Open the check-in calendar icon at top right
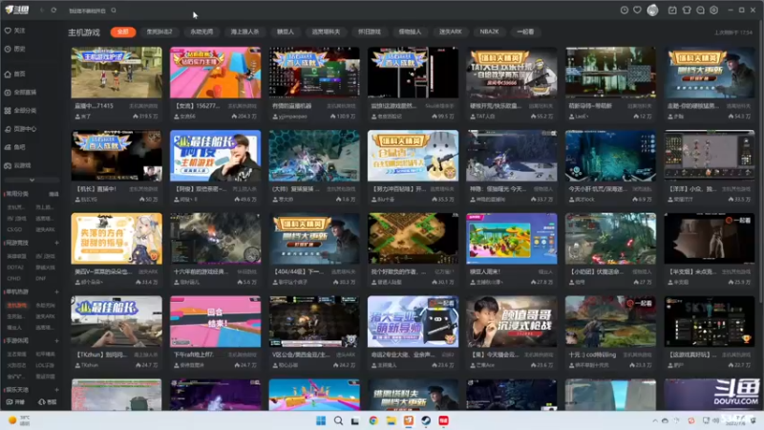 pyautogui.click(x=672, y=11)
